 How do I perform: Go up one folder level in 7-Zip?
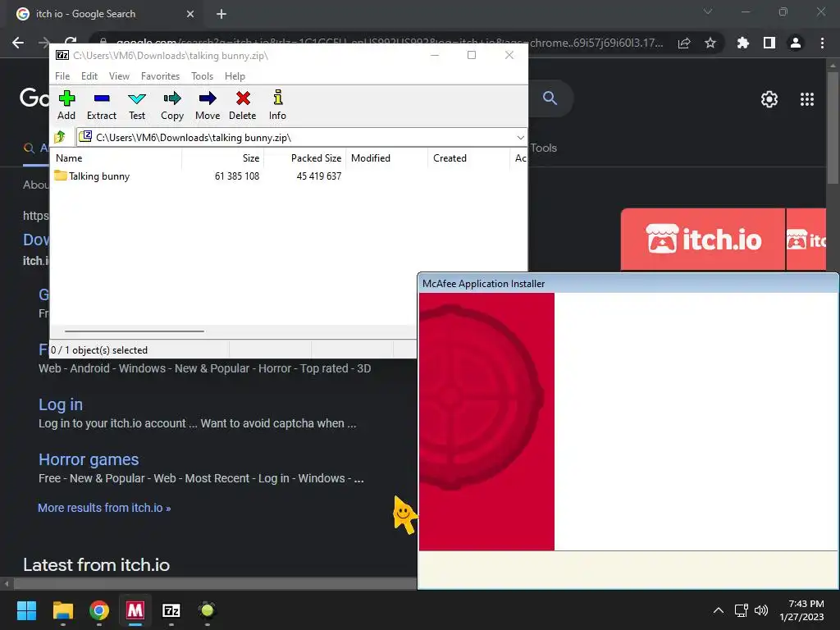tap(60, 137)
